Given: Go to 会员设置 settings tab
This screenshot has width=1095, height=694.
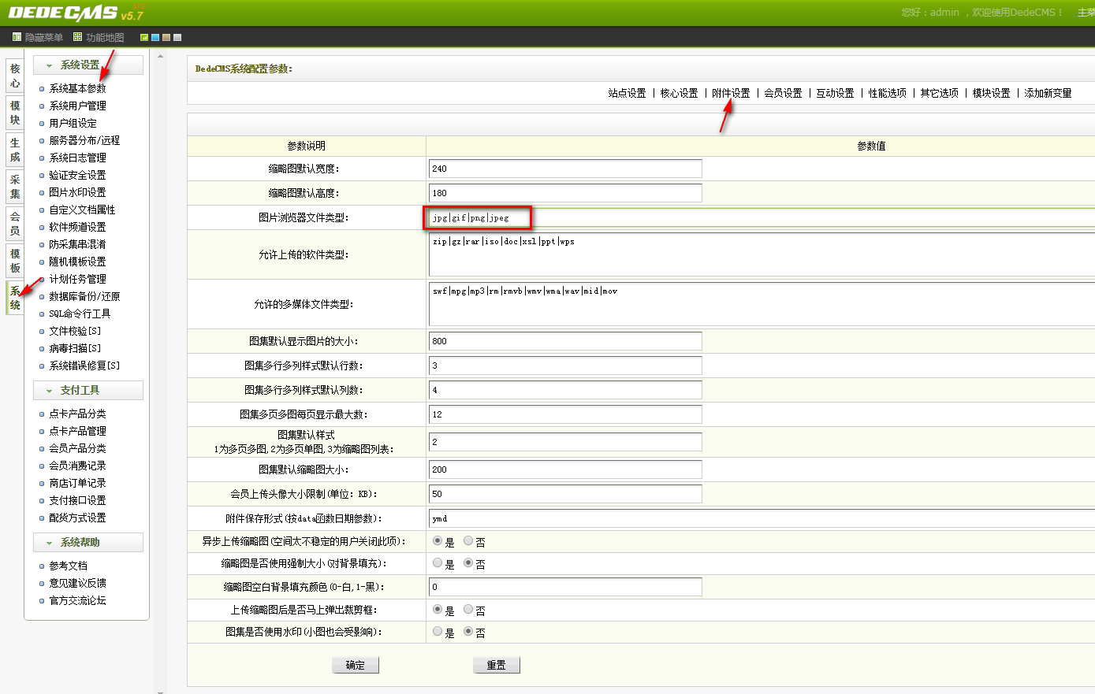Looking at the screenshot, I should 783,93.
